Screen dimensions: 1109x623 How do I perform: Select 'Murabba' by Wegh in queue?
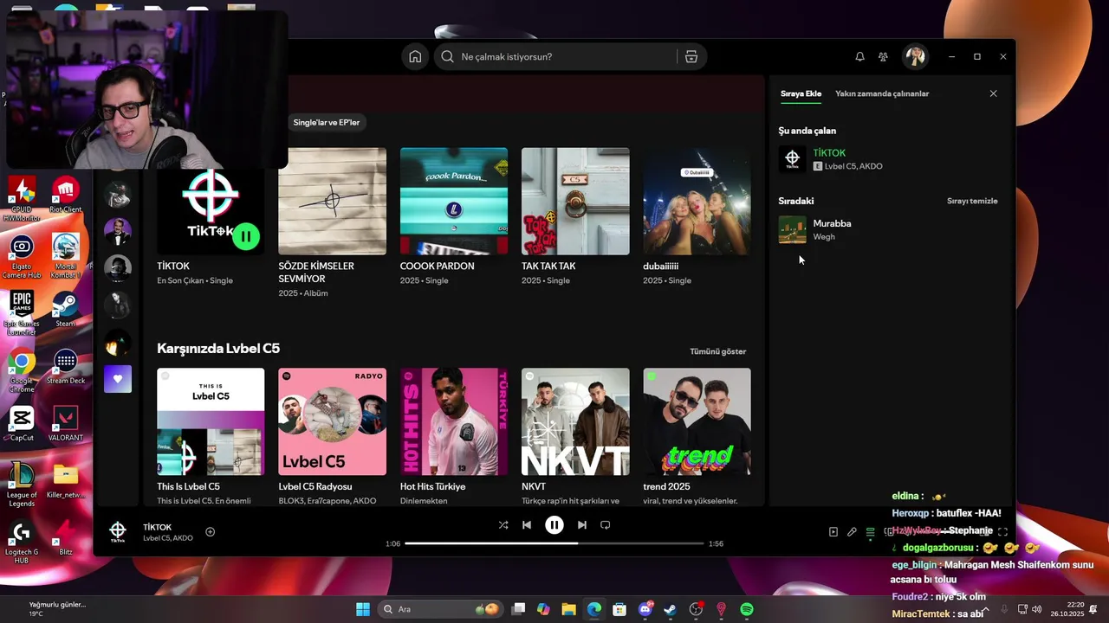click(x=890, y=229)
